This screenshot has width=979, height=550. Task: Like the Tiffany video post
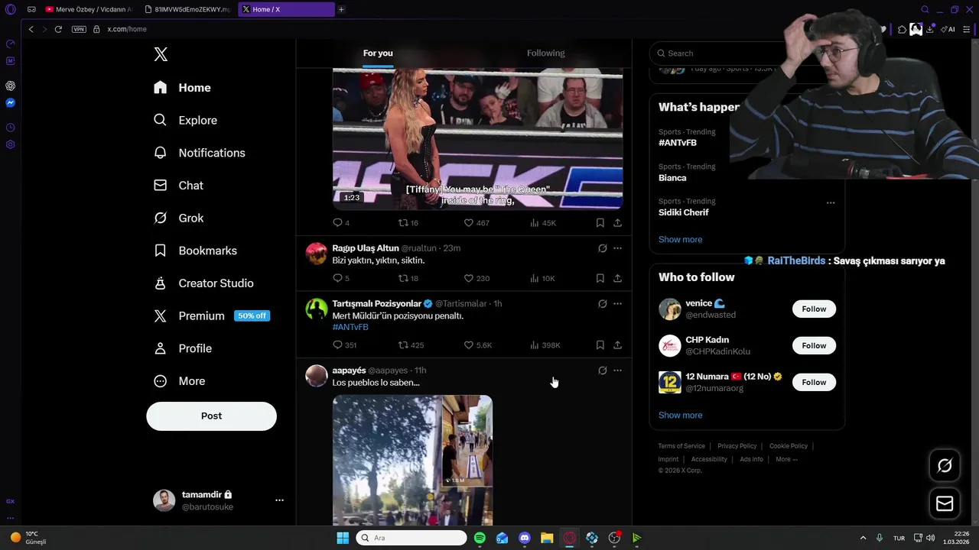point(476,223)
